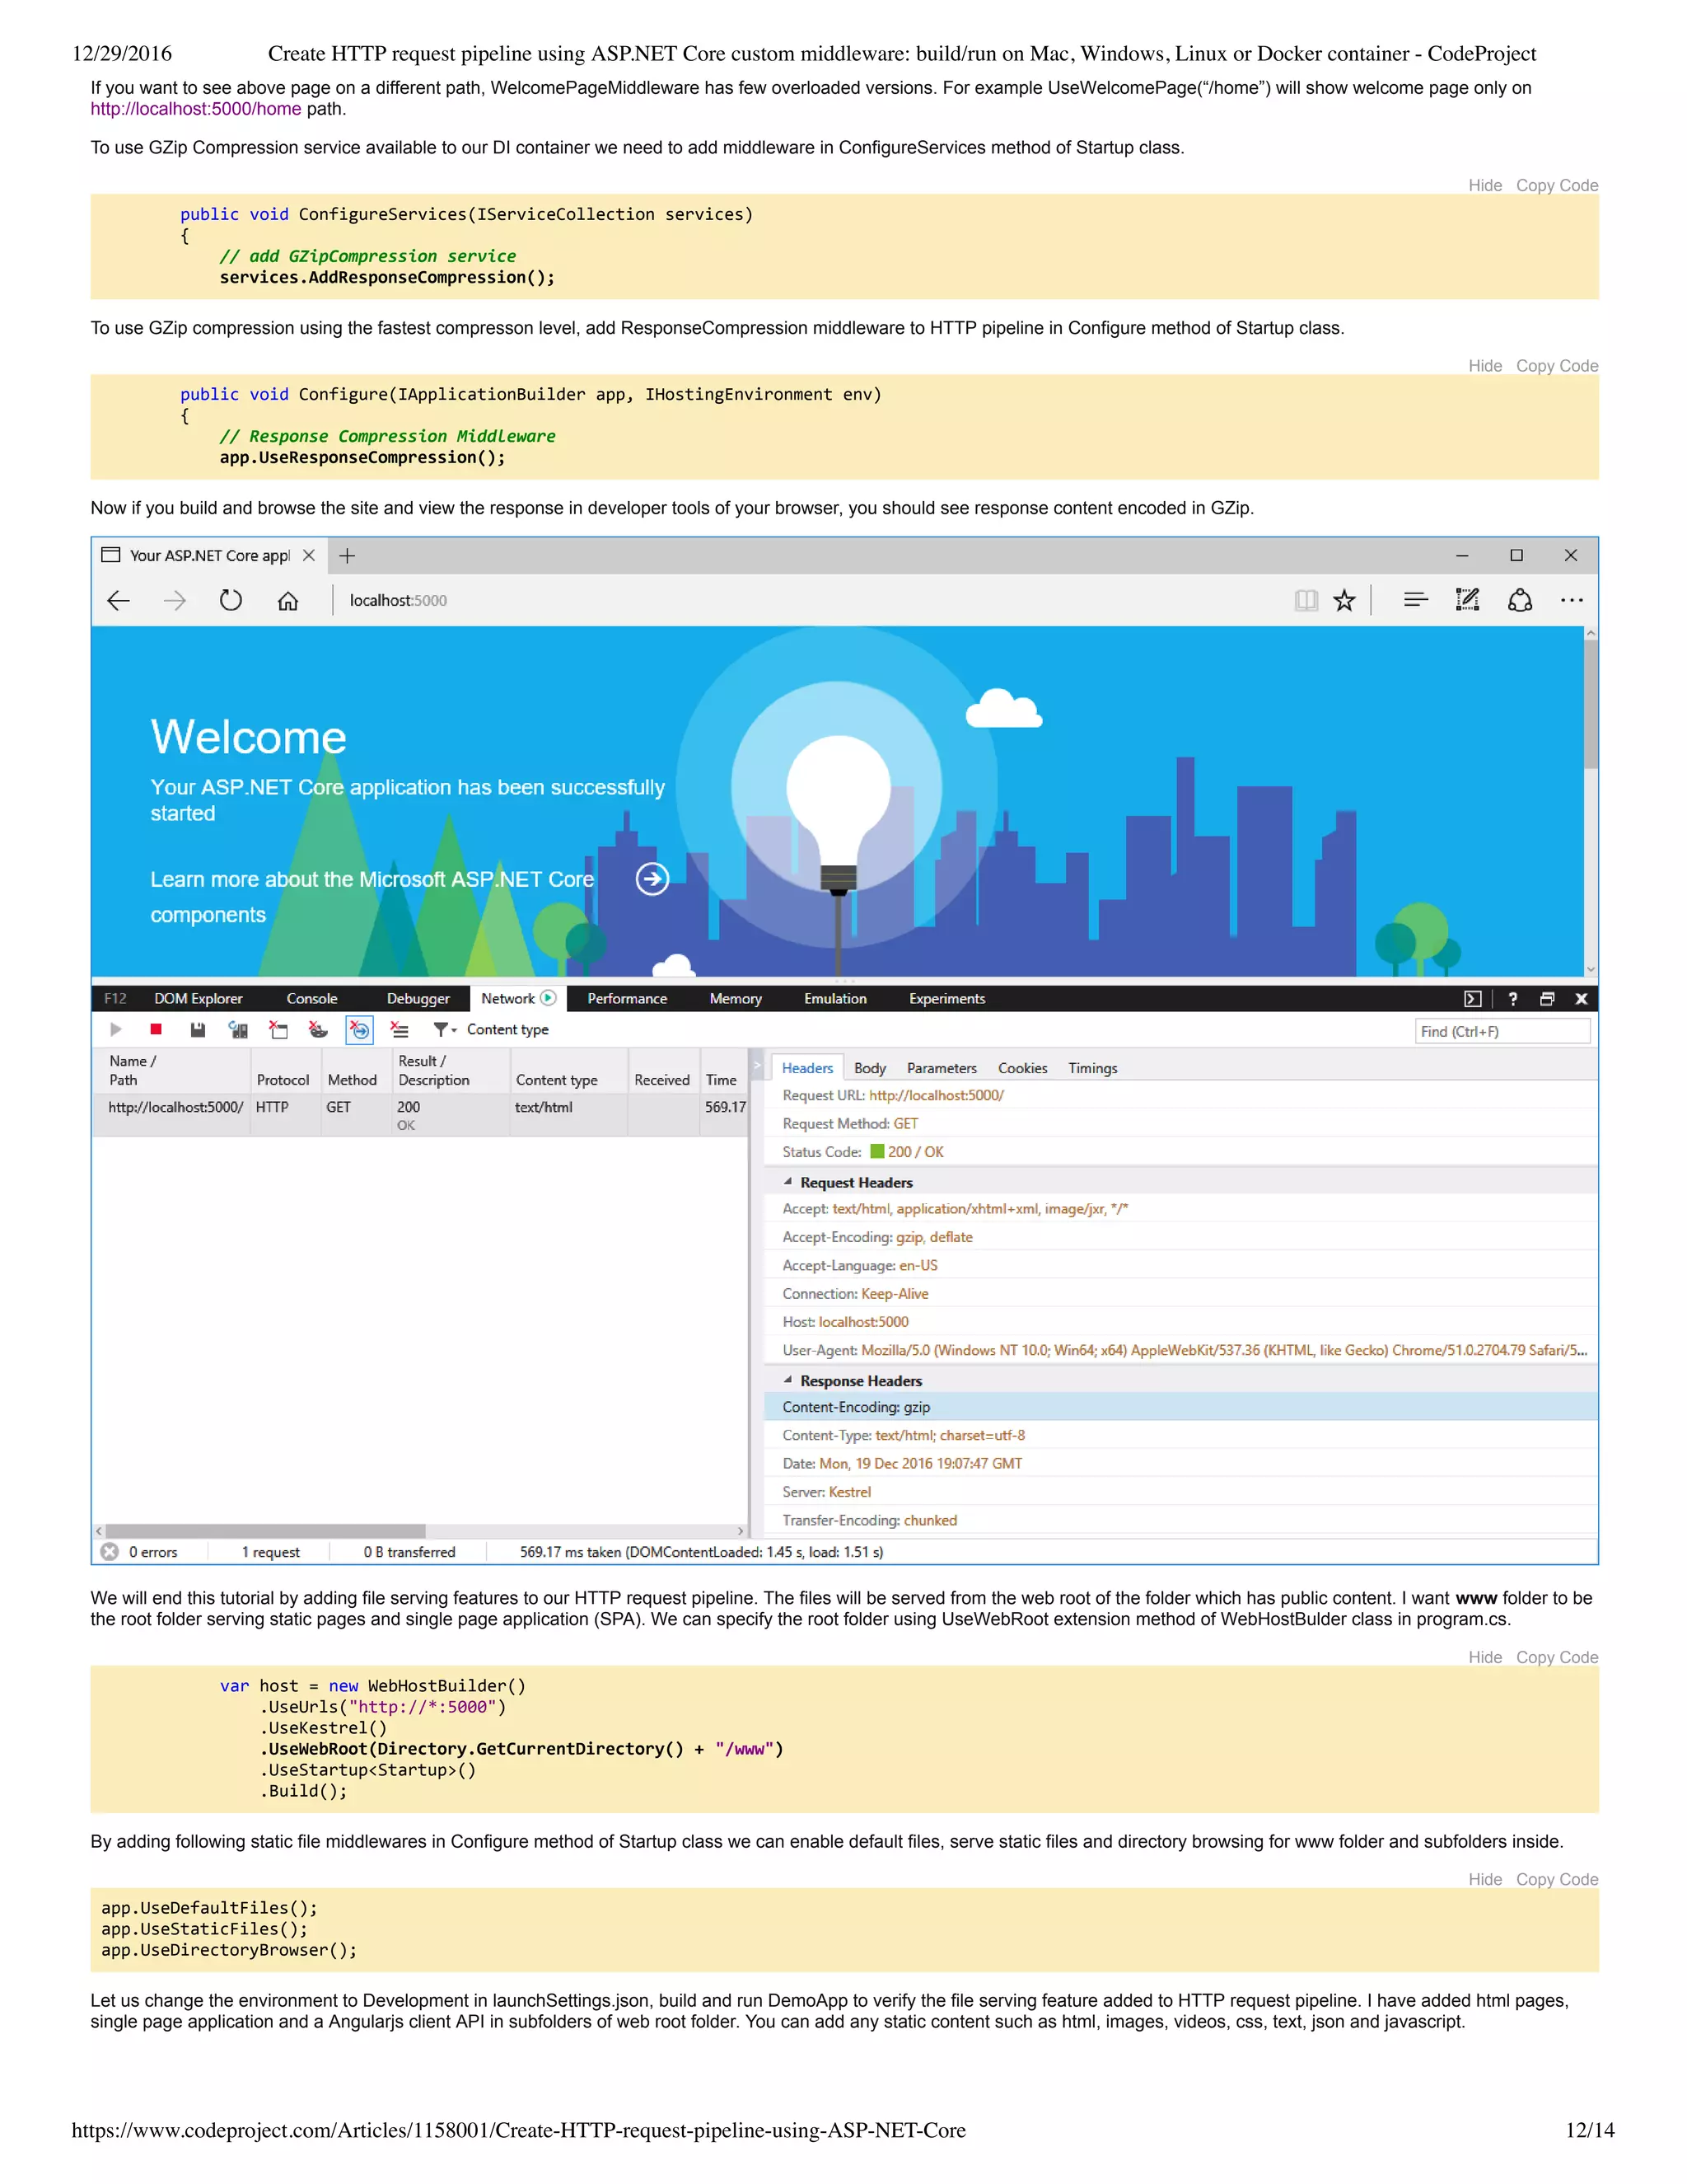The height and width of the screenshot is (2184, 1687).
Task: Select the Timings details tab
Action: click(x=1092, y=1068)
